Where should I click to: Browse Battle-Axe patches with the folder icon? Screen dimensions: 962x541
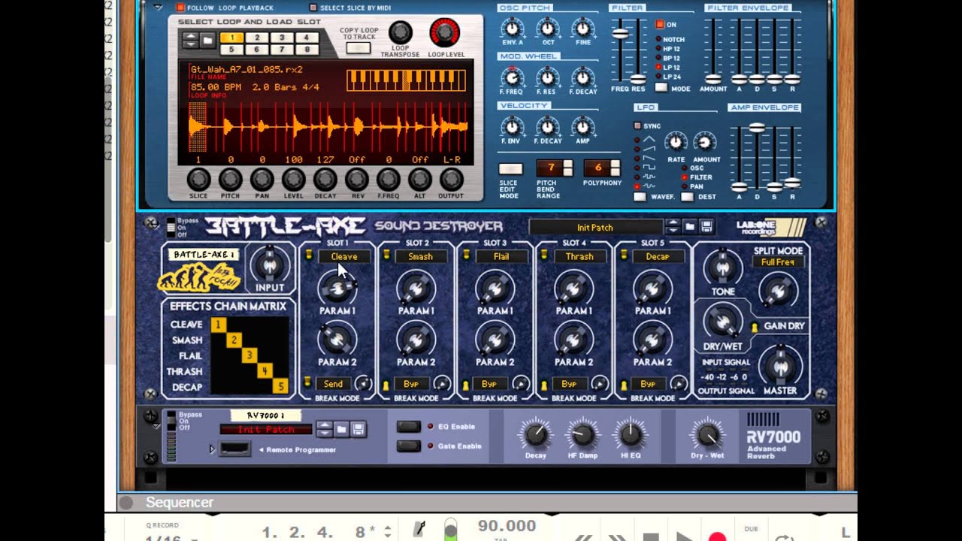click(x=689, y=227)
